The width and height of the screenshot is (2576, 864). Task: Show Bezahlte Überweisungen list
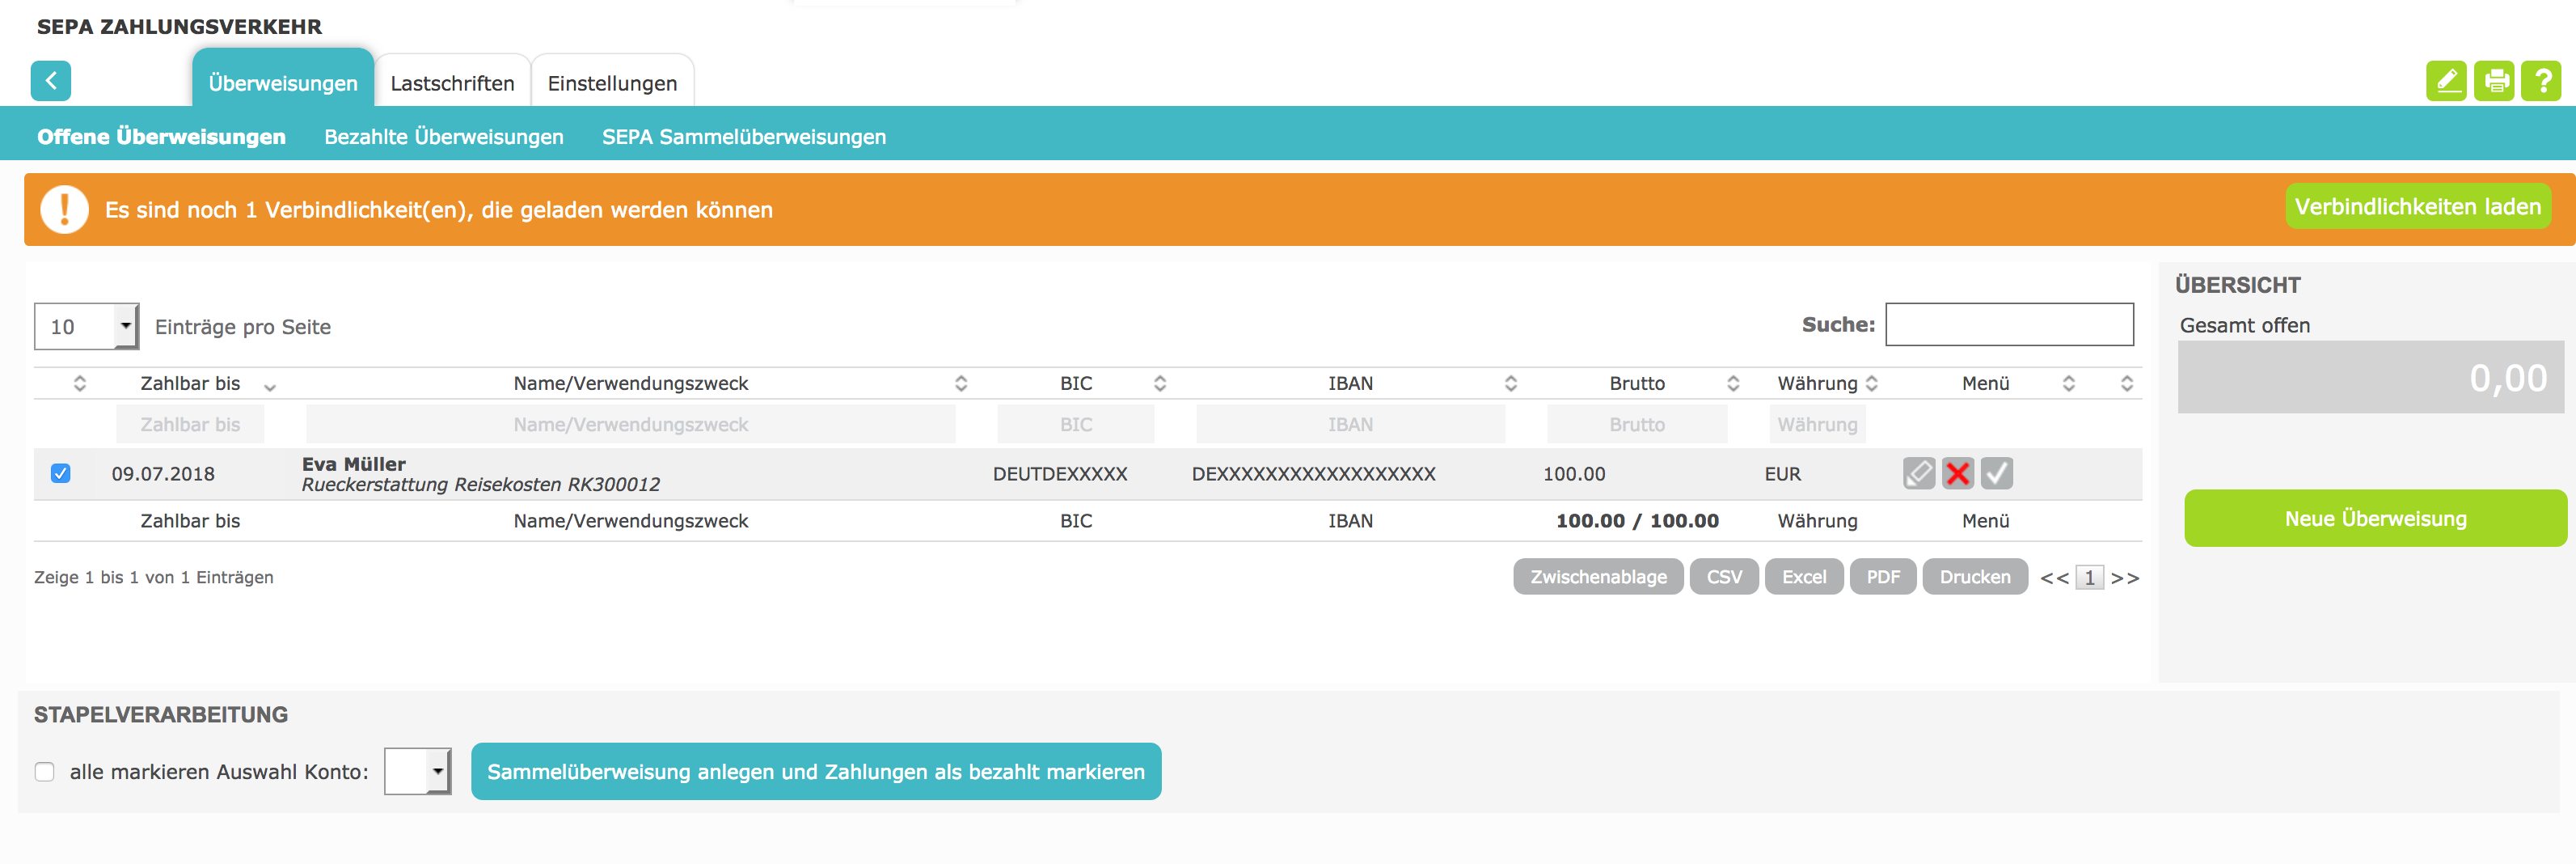point(443,137)
